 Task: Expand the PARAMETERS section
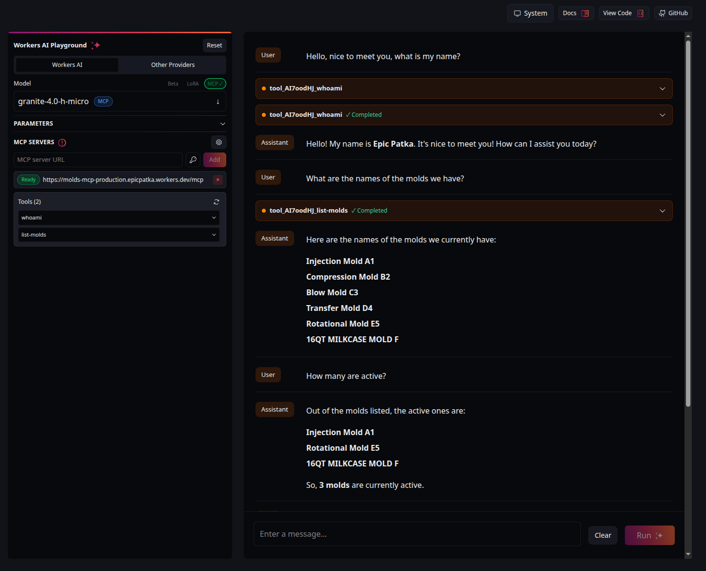120,124
